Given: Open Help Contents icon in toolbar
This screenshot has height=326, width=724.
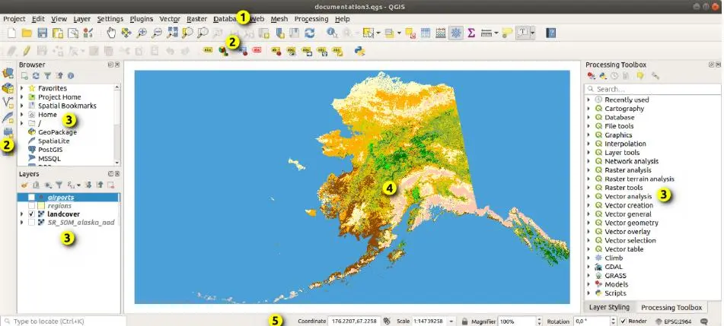Looking at the screenshot, I should pos(551,33).
